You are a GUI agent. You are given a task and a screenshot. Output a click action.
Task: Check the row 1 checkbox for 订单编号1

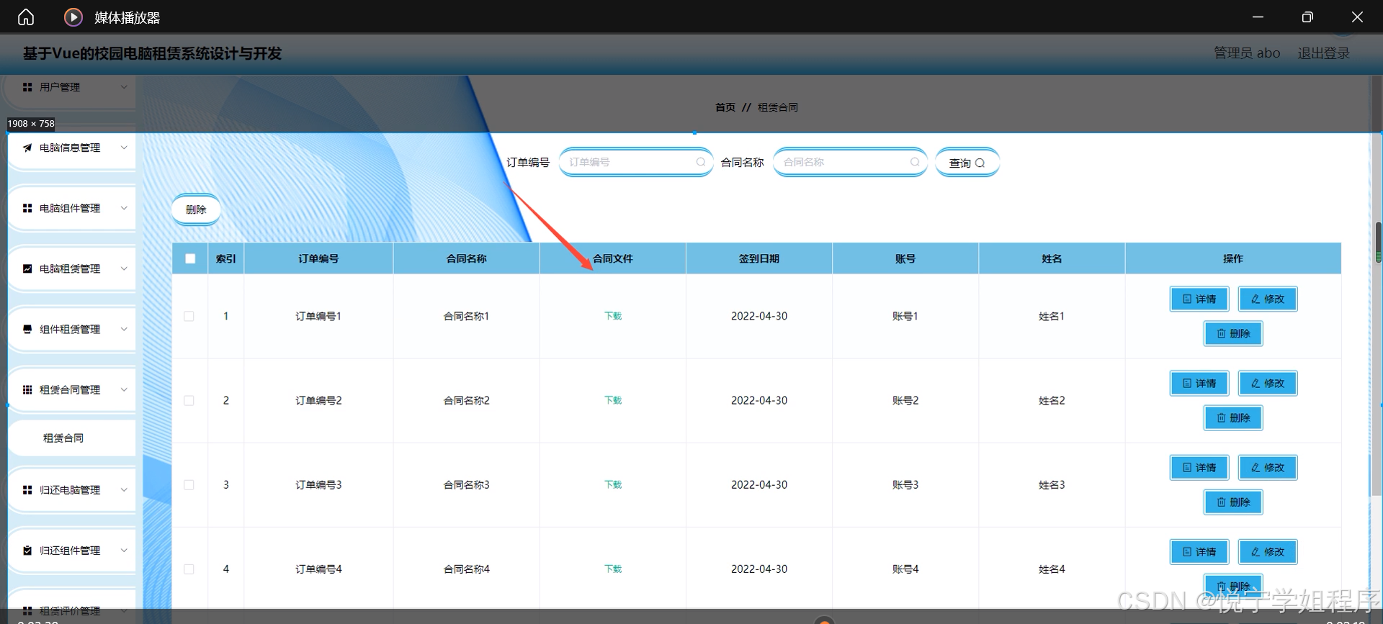tap(189, 316)
